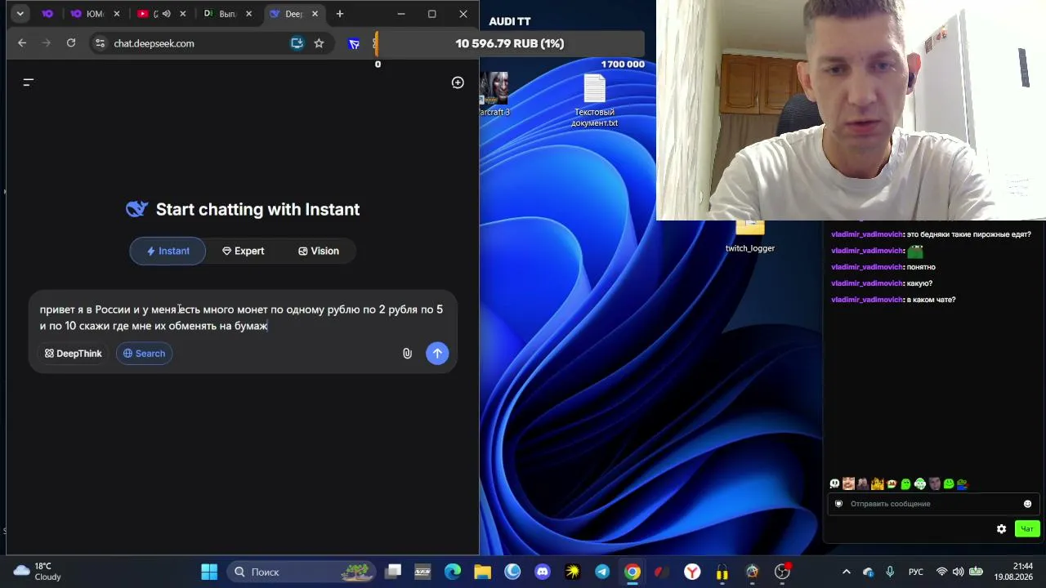
Task: Show hidden system tray icons
Action: coord(847,572)
